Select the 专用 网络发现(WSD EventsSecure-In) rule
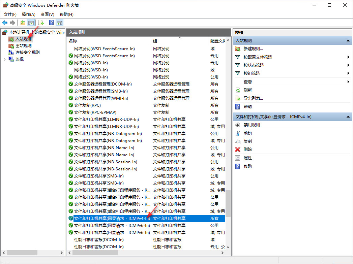 pyautogui.click(x=146, y=56)
